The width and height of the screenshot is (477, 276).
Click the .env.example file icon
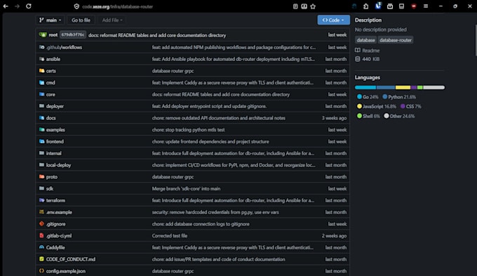41,211
